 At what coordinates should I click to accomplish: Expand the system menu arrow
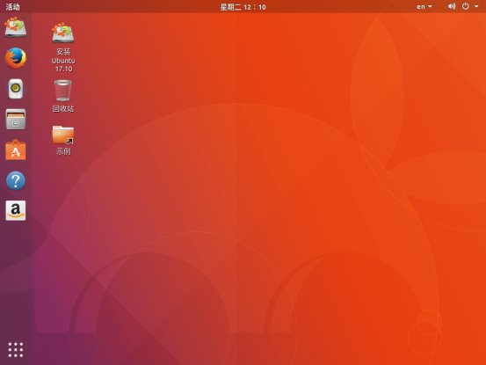(x=476, y=6)
